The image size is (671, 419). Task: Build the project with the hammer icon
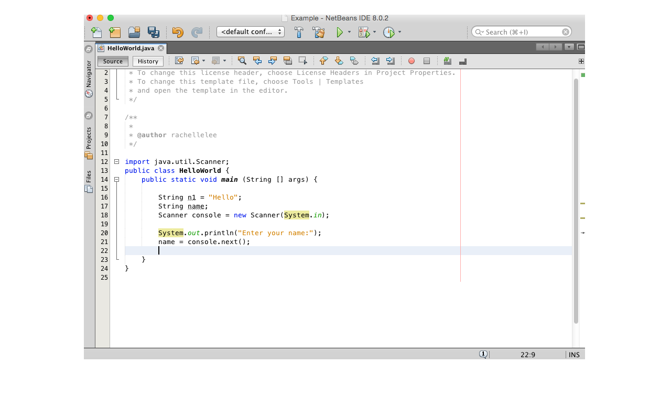[x=298, y=32]
